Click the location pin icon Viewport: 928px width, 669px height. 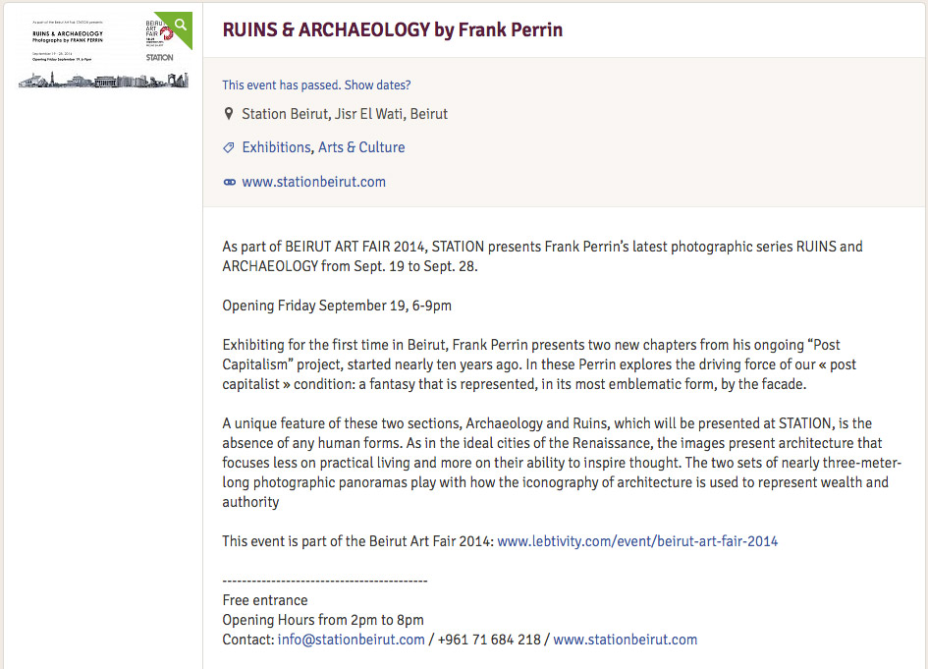229,114
